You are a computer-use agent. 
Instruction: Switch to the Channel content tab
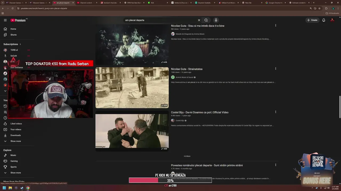pyautogui.click(x=87, y=3)
